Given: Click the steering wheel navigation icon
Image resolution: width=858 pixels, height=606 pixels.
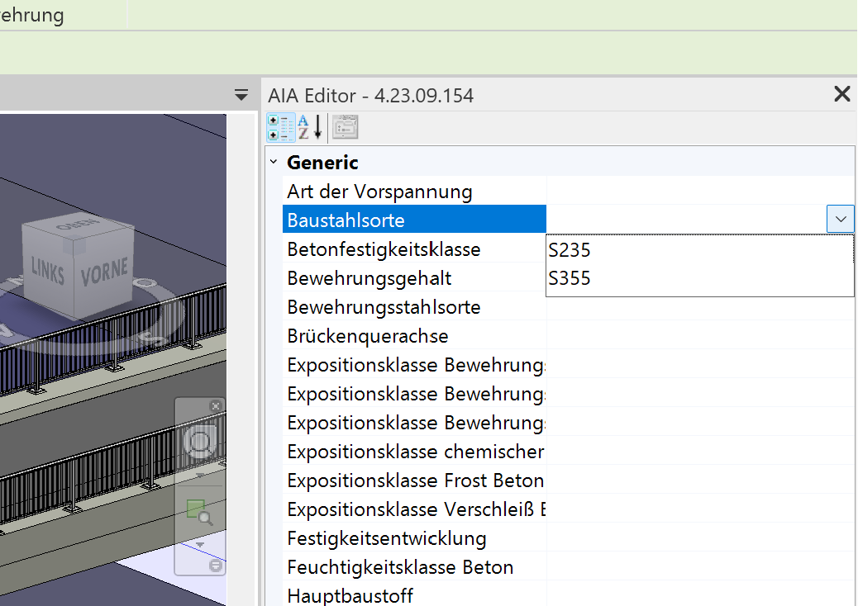Looking at the screenshot, I should pos(199,442).
